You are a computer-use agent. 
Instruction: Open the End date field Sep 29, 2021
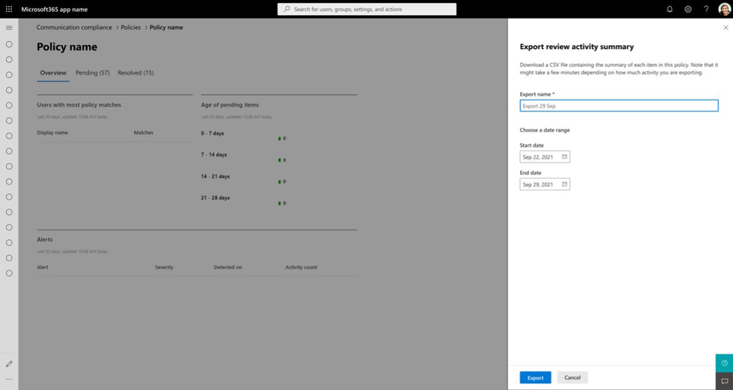pyautogui.click(x=544, y=184)
